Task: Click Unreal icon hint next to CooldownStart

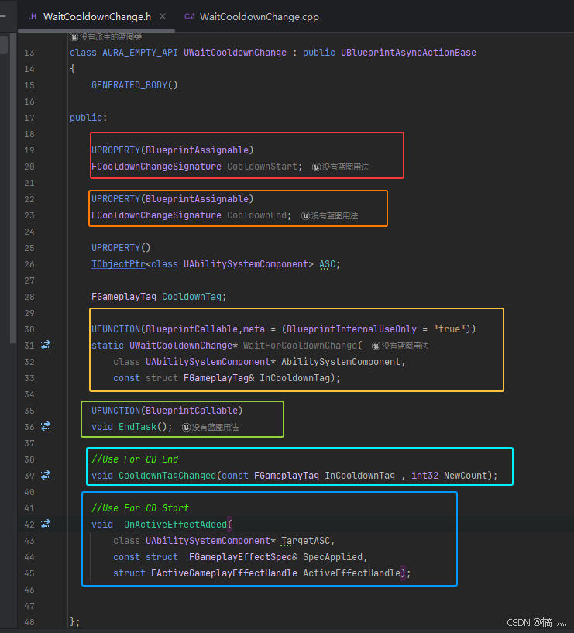Action: click(317, 167)
